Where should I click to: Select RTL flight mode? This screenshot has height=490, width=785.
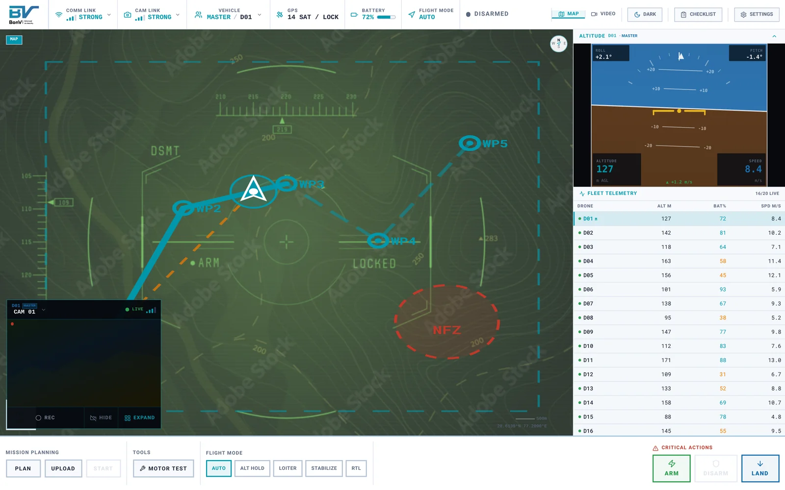[x=356, y=468]
